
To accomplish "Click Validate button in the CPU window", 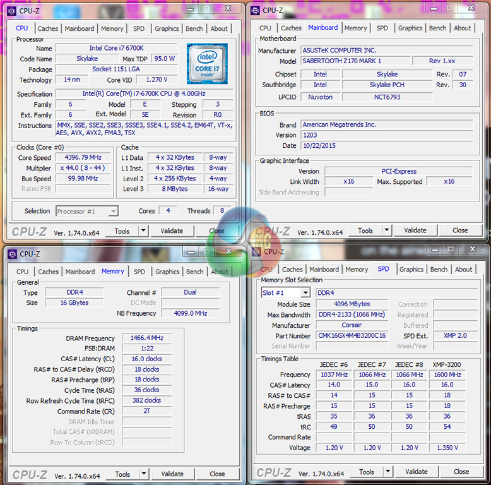I will point(172,231).
